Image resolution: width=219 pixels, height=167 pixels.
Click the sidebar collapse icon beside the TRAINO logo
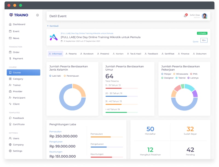[x=38, y=15]
